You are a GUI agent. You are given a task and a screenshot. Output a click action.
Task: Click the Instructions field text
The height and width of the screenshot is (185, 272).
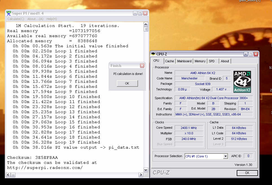pos(214,114)
